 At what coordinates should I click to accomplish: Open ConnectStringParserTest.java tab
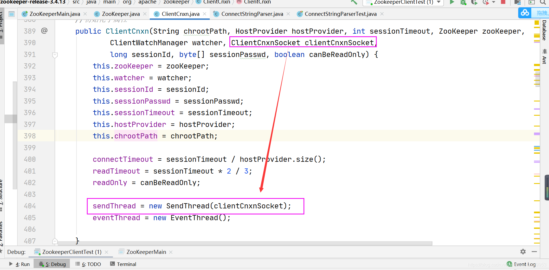tap(340, 14)
